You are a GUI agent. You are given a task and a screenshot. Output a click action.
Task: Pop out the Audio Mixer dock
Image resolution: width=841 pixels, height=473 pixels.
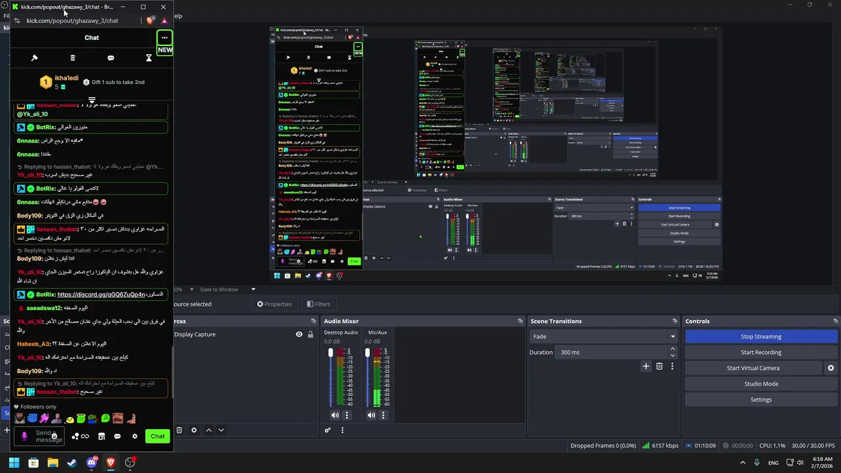(520, 321)
